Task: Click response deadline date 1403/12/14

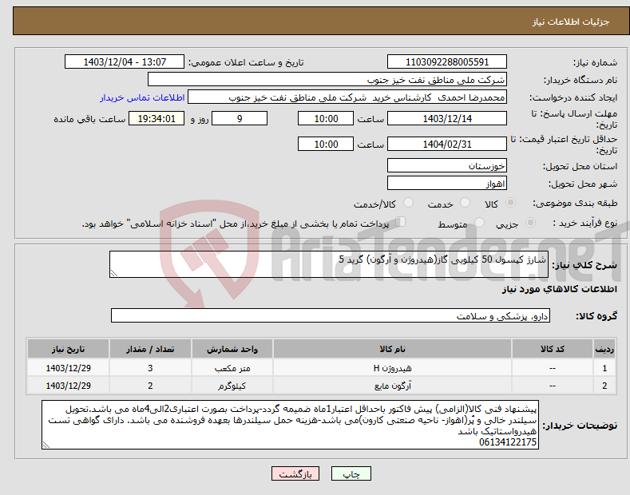Action: 447,118
